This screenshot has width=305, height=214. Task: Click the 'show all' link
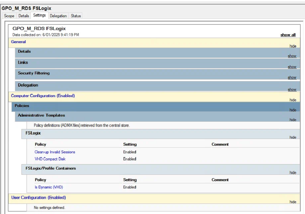pyautogui.click(x=288, y=35)
